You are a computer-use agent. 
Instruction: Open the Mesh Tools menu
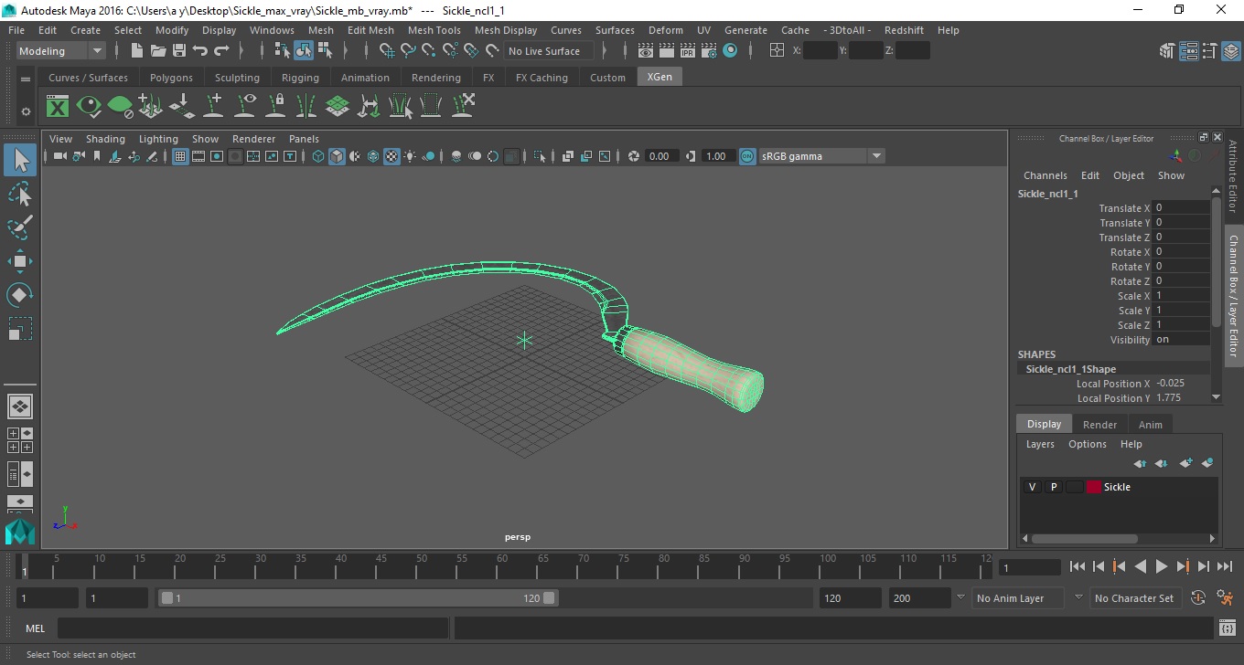click(434, 30)
